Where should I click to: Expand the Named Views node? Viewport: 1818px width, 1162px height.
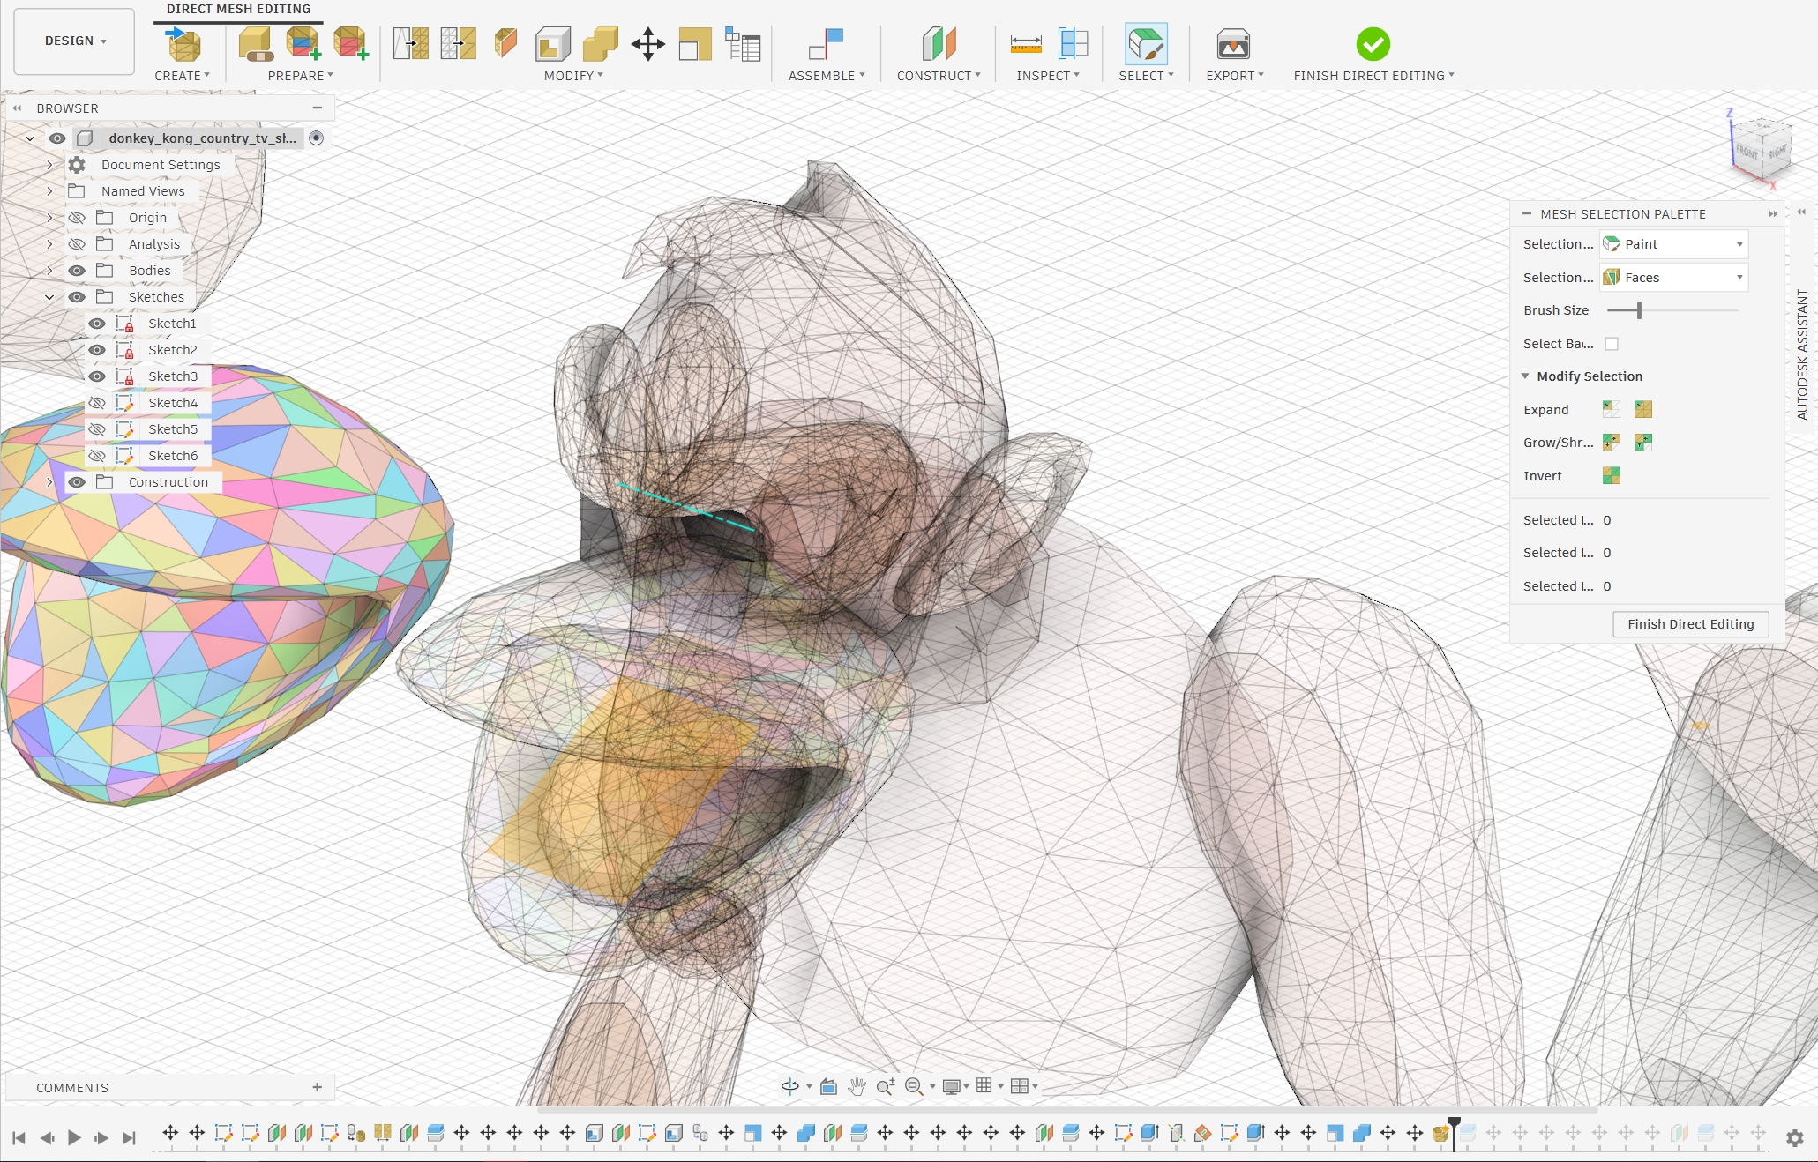point(49,191)
